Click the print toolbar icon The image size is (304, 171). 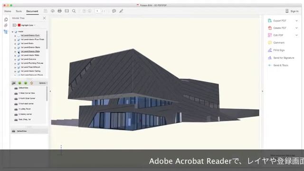pos(59,11)
